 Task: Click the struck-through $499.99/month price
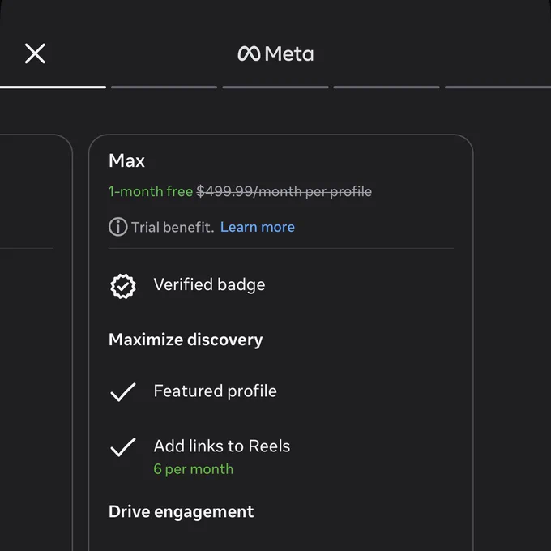284,191
